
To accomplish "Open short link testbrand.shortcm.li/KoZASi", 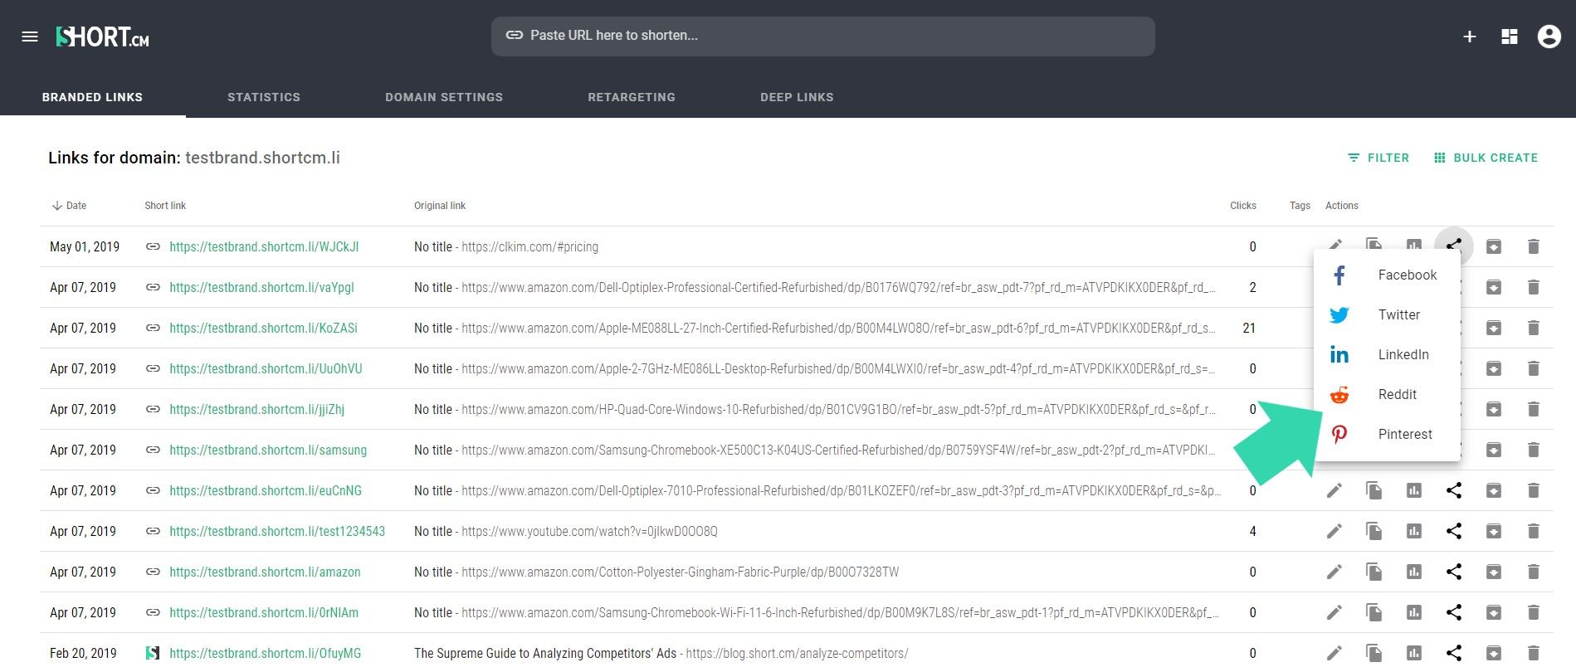I will [x=263, y=328].
